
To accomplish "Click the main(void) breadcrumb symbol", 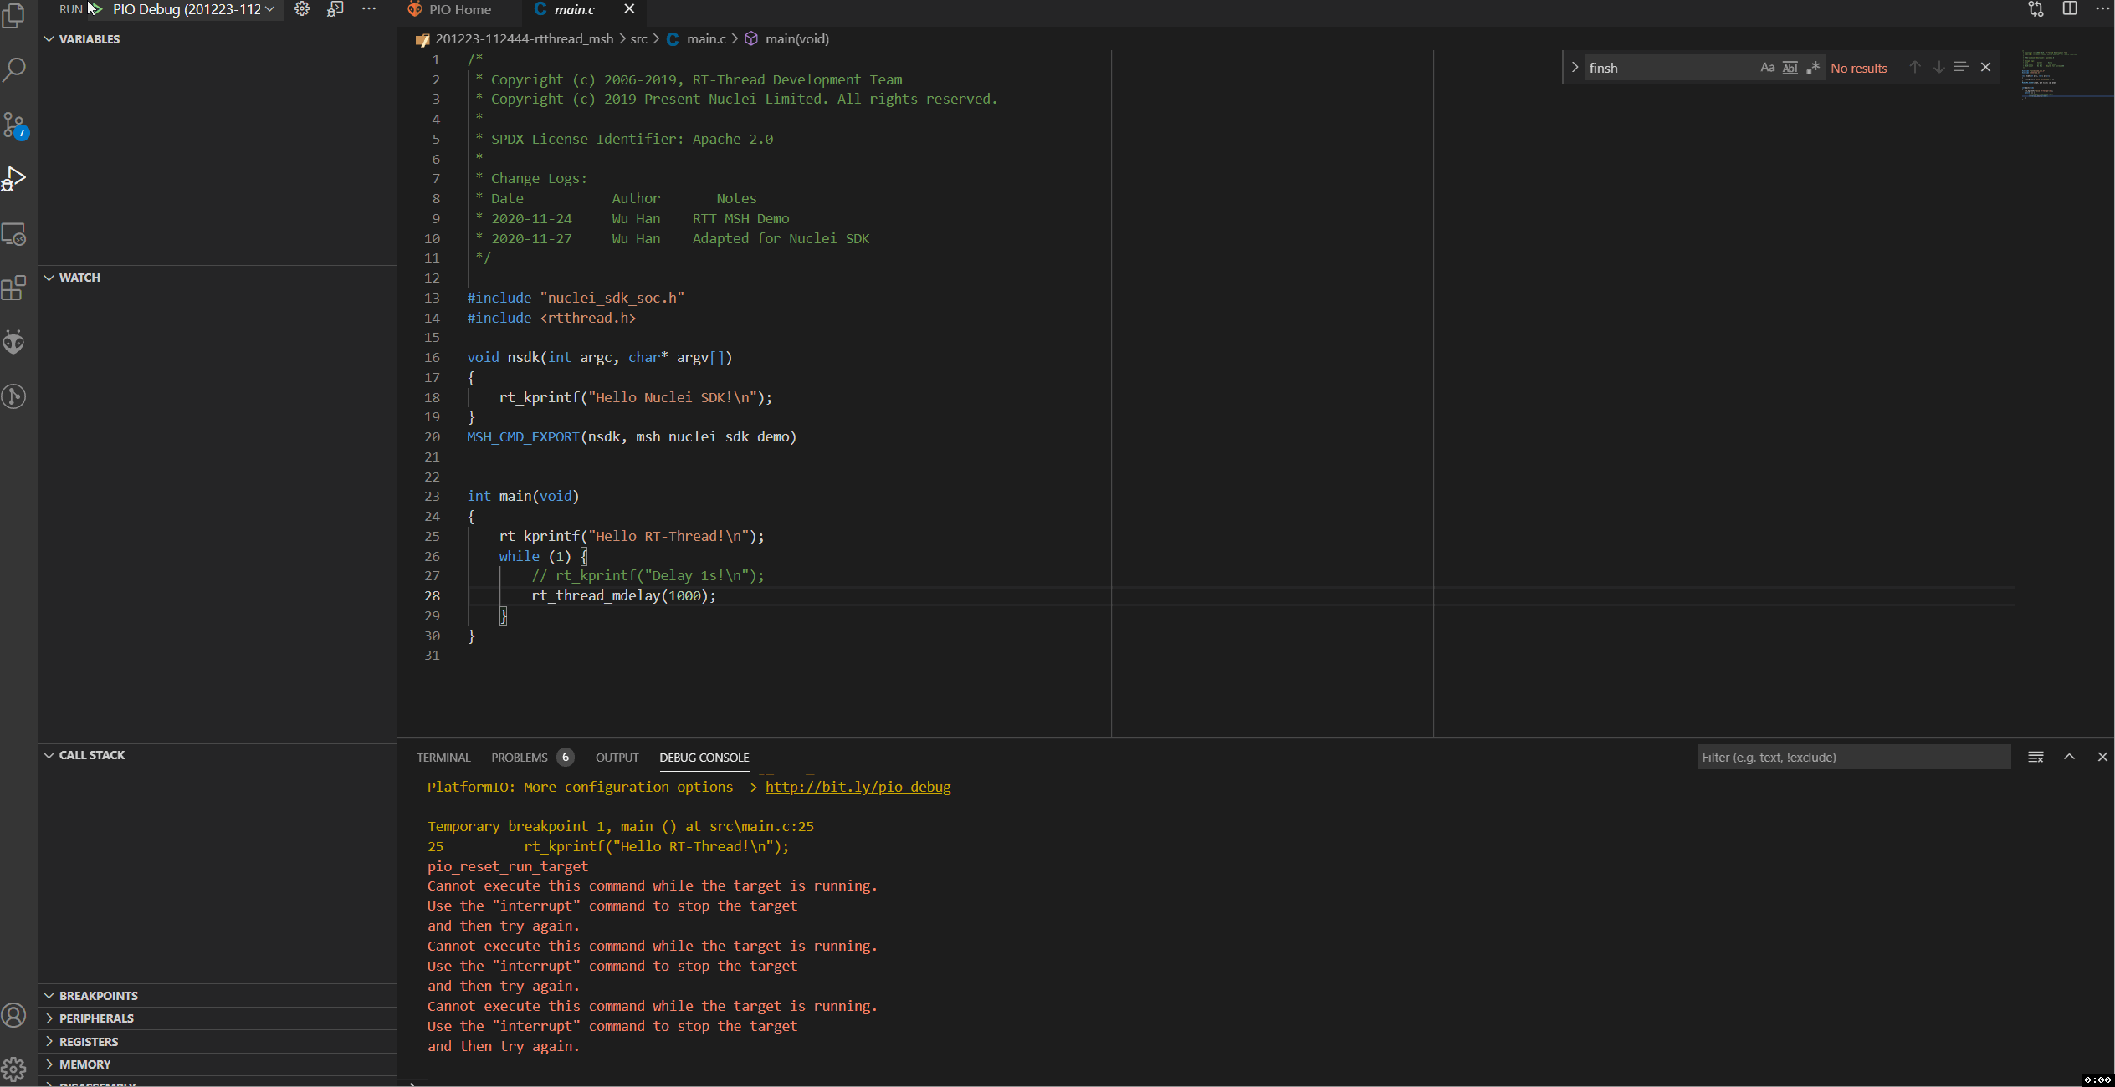I will 796,39.
